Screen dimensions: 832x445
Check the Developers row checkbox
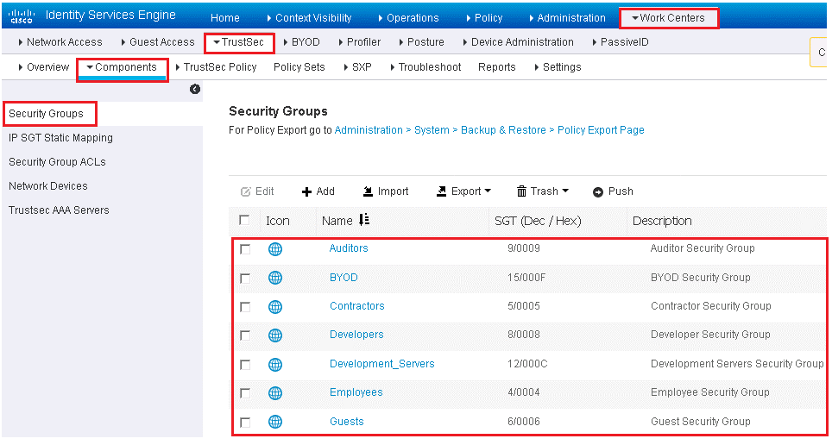pyautogui.click(x=244, y=335)
